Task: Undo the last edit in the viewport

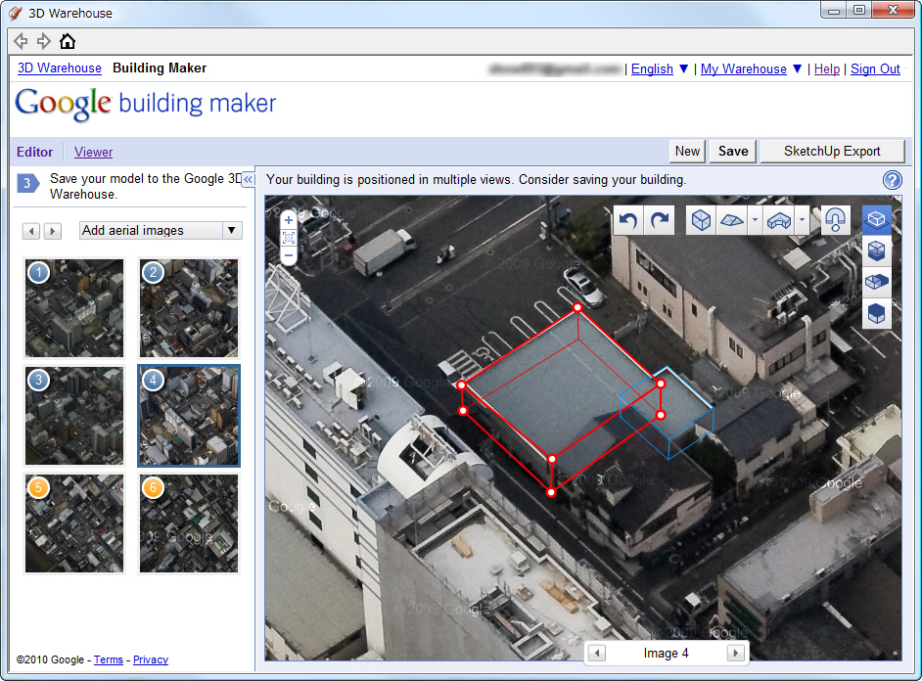Action: (628, 220)
